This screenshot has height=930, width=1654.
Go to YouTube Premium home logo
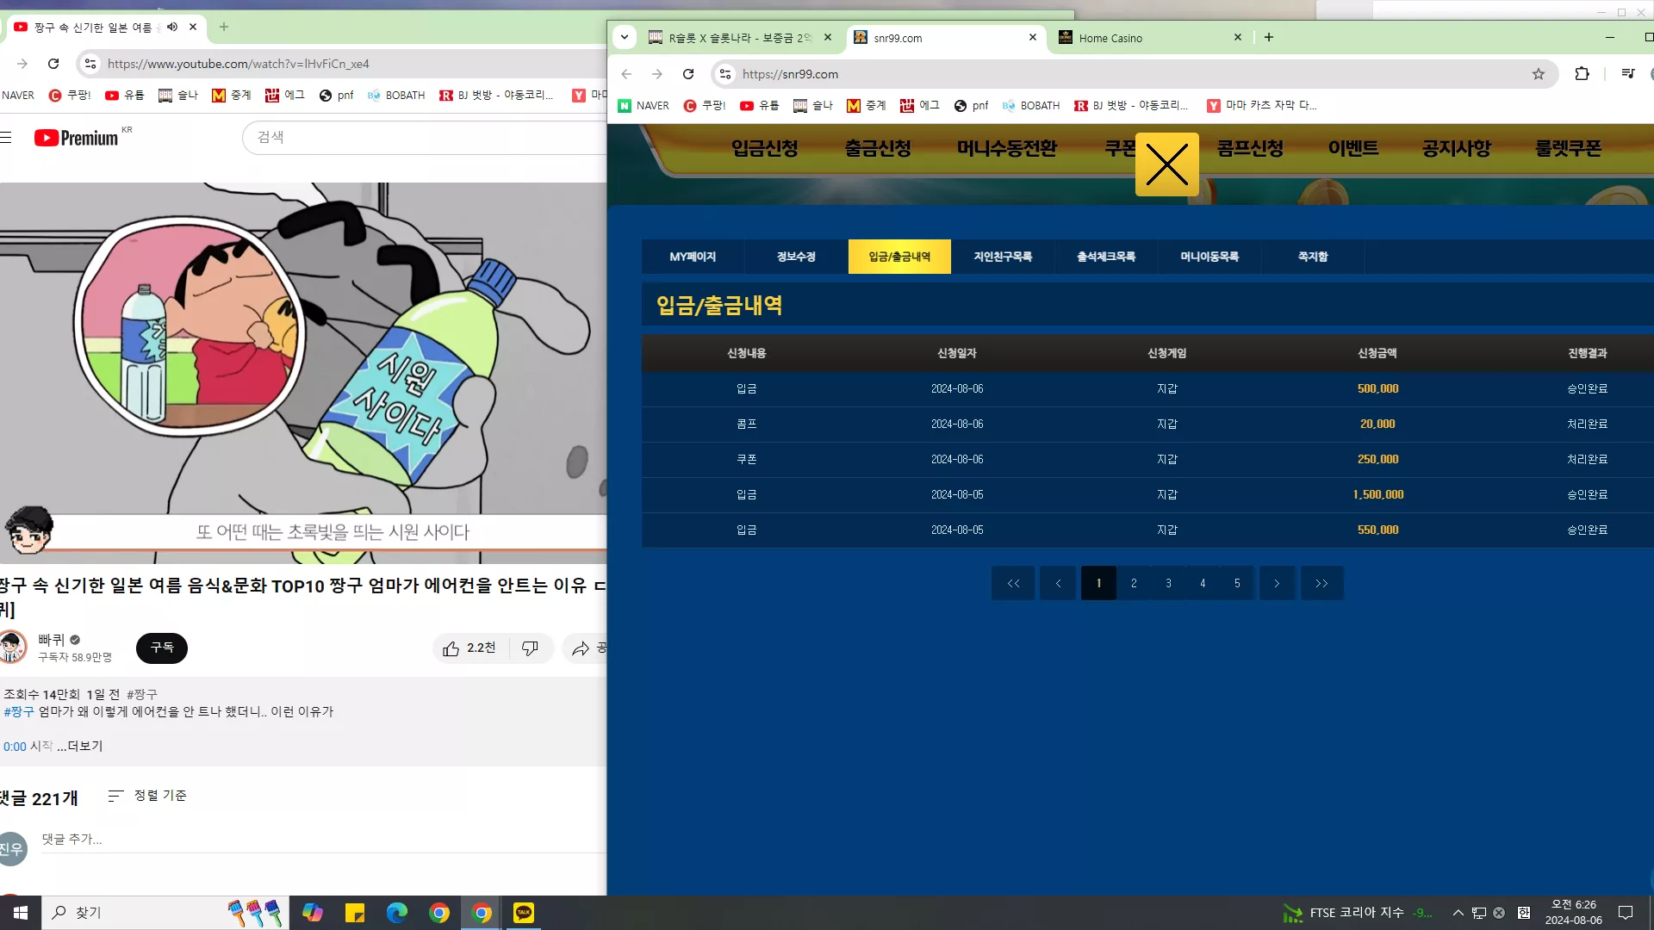coord(77,138)
